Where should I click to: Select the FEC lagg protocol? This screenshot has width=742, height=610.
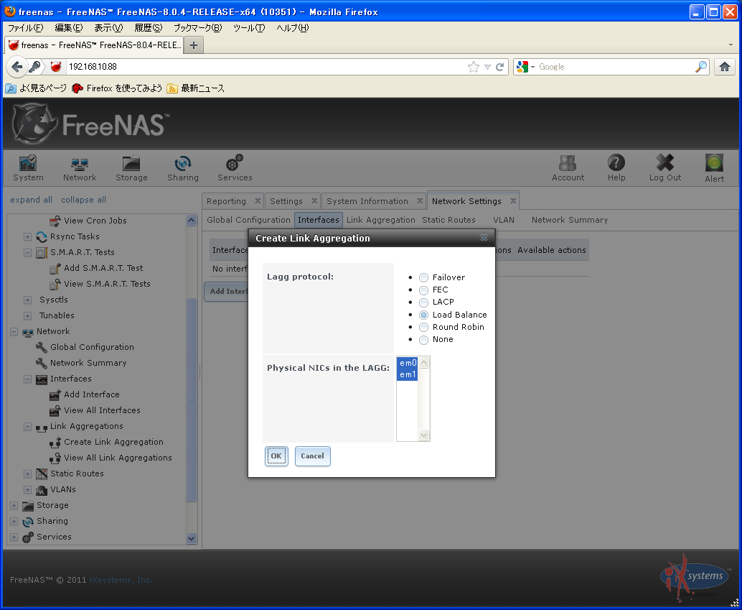pos(423,290)
